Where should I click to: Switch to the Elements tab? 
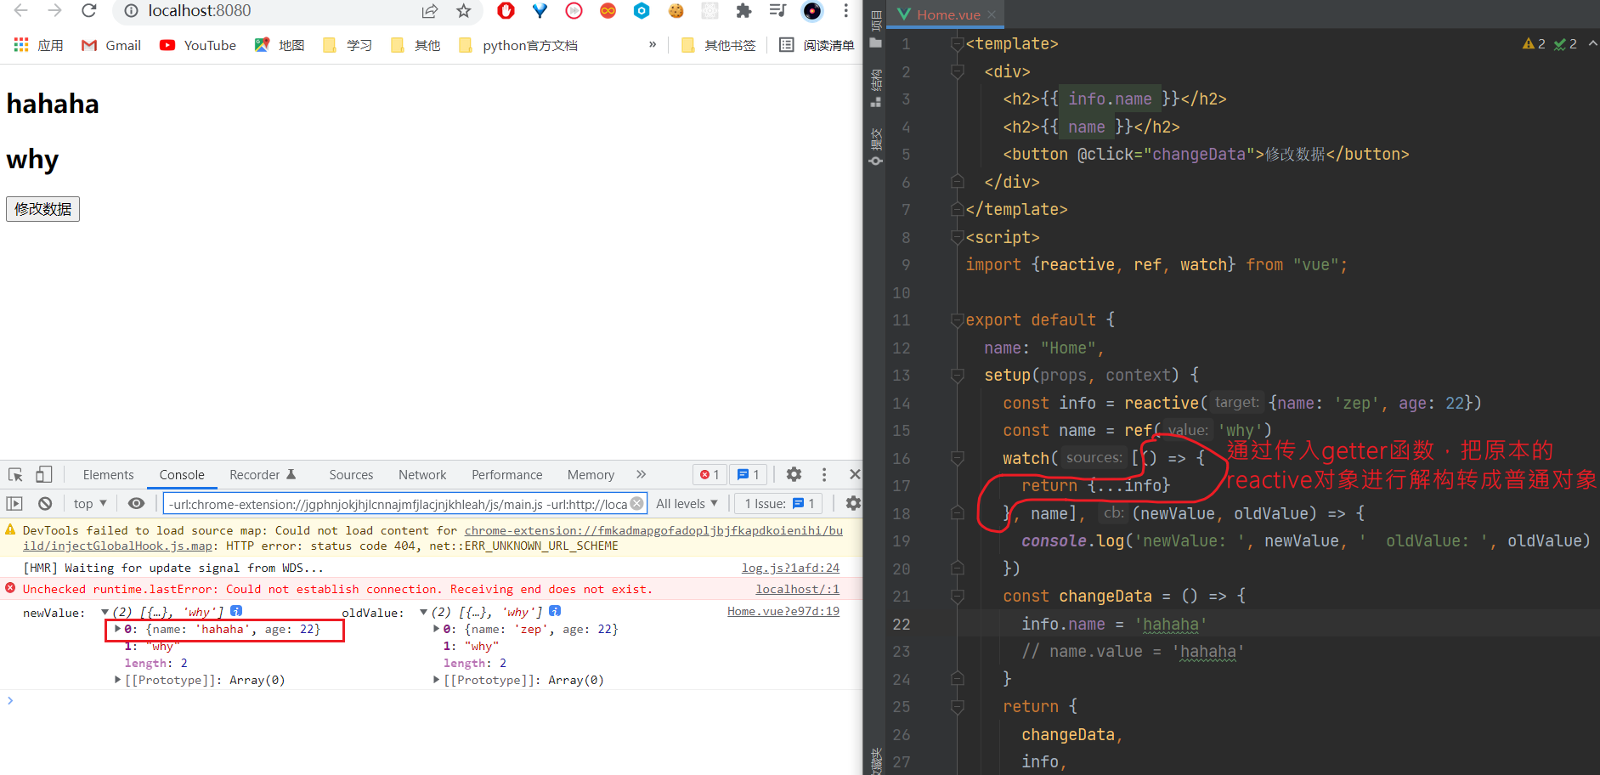[108, 475]
